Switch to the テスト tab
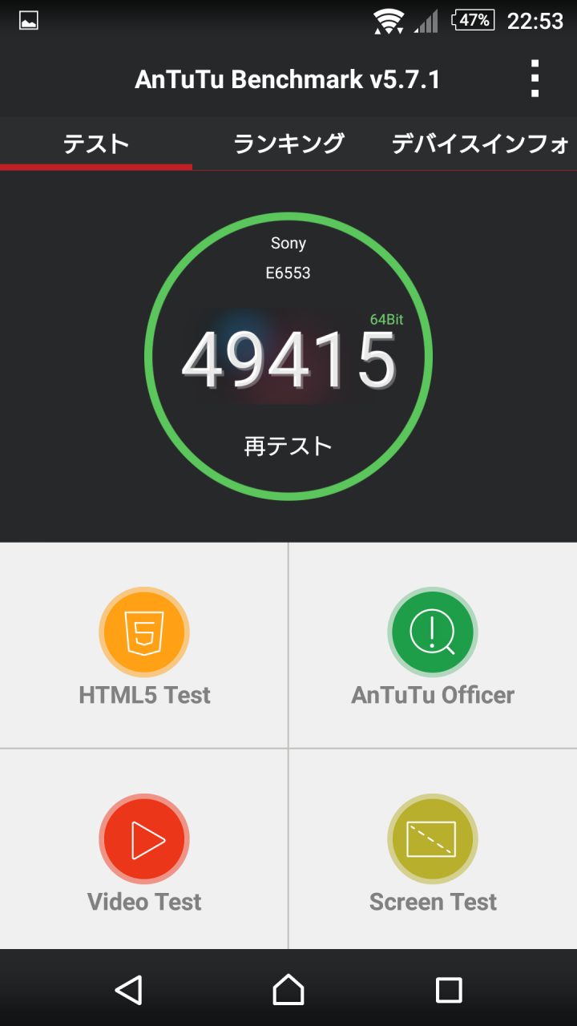Screen dimensions: 577x1026 (x=96, y=143)
